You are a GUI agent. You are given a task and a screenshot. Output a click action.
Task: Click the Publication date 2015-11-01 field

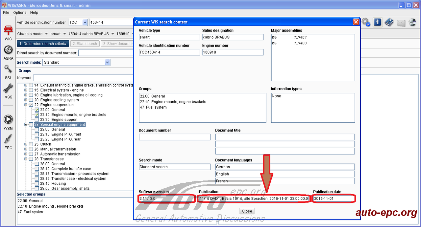tap(334, 198)
